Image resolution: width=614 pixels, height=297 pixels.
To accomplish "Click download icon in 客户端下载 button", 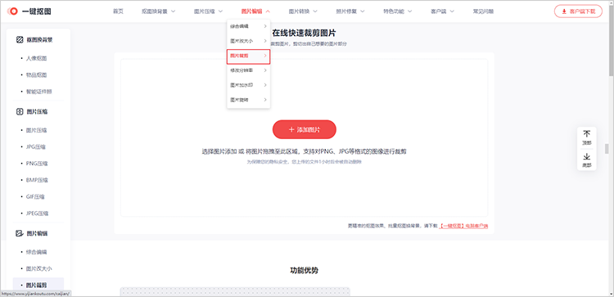I will pos(564,11).
